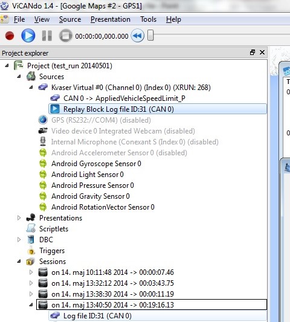This screenshot has width=290, height=322.
Task: Click the Kvaser Virtual #0 device icon
Action: pyautogui.click(x=43, y=87)
